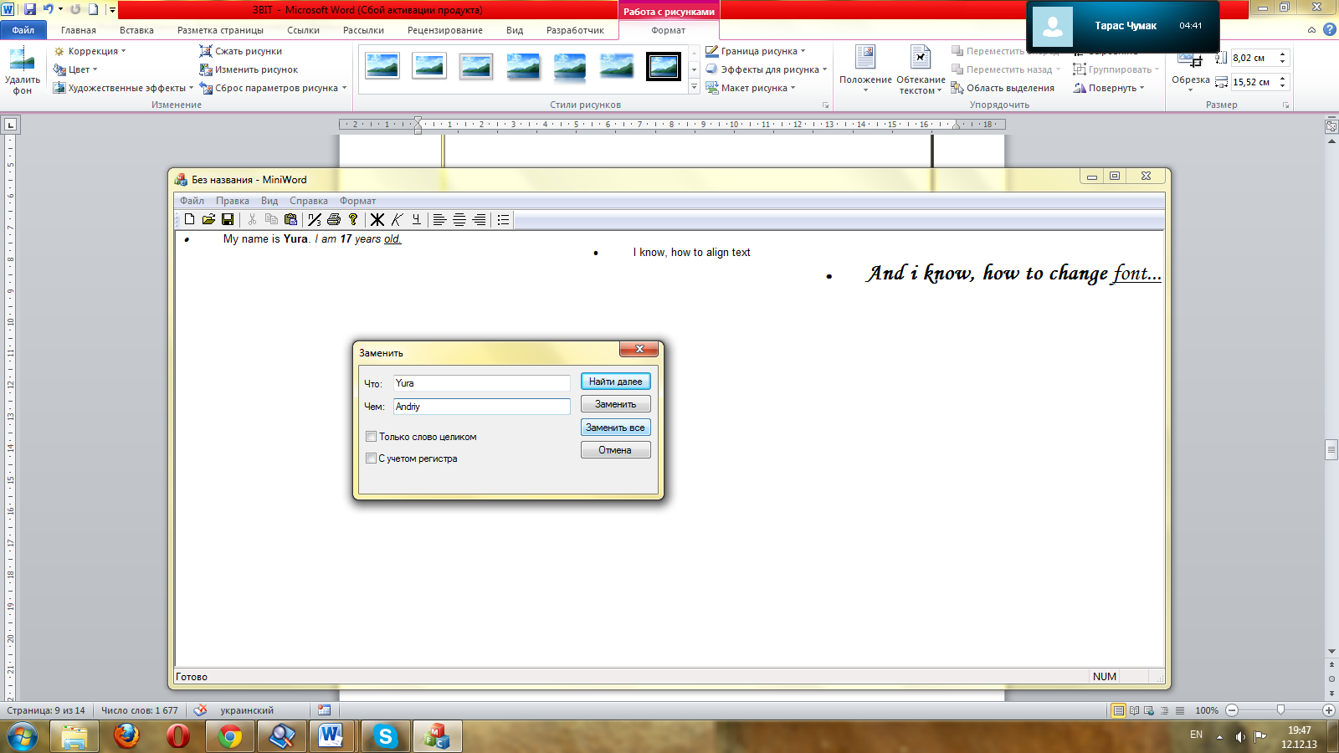Click the zoom out minus button

coord(1232,710)
